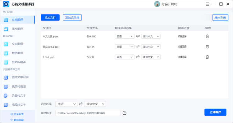Click the 截图翻译 sidebar icon

[x=6, y=53]
